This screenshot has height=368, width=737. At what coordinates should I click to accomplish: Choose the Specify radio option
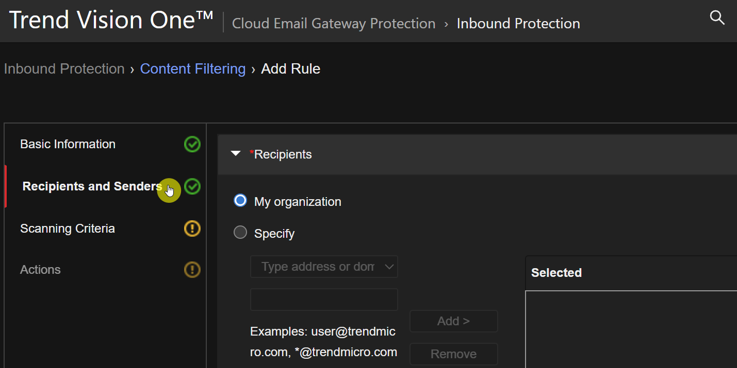(240, 233)
